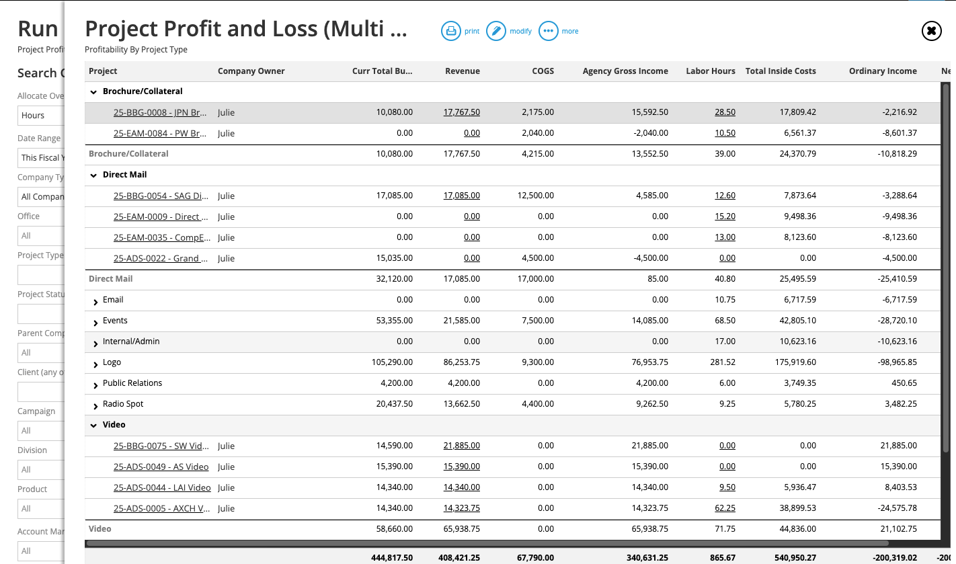Open the more options ellipsis icon

tap(549, 31)
